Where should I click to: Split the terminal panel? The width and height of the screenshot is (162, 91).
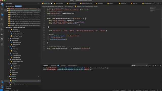pyautogui.click(x=153, y=65)
